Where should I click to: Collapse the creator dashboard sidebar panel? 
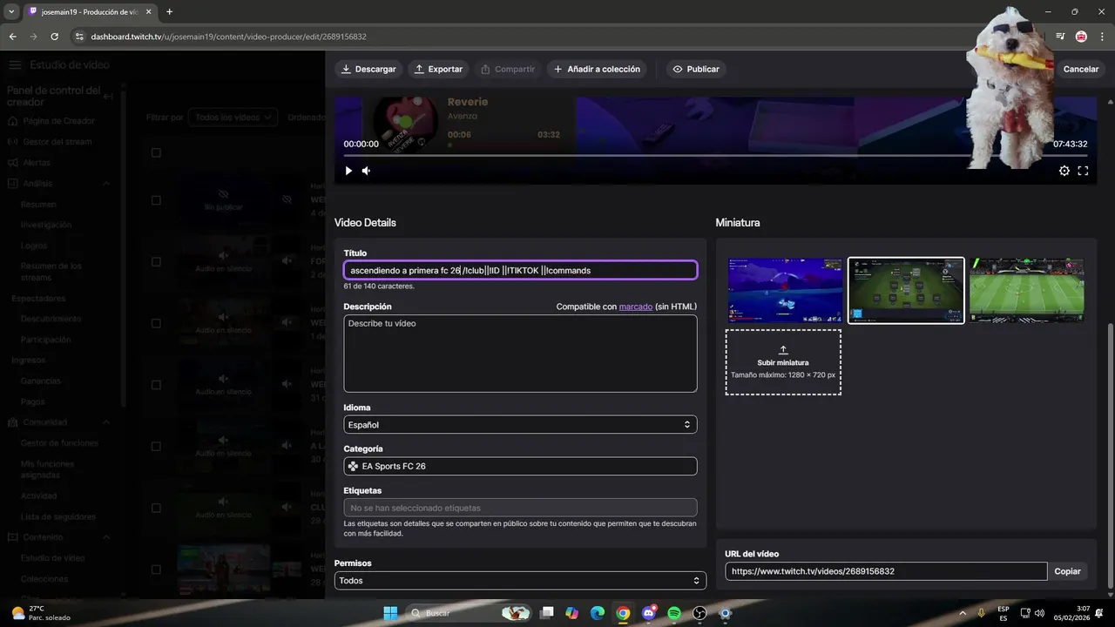(108, 97)
